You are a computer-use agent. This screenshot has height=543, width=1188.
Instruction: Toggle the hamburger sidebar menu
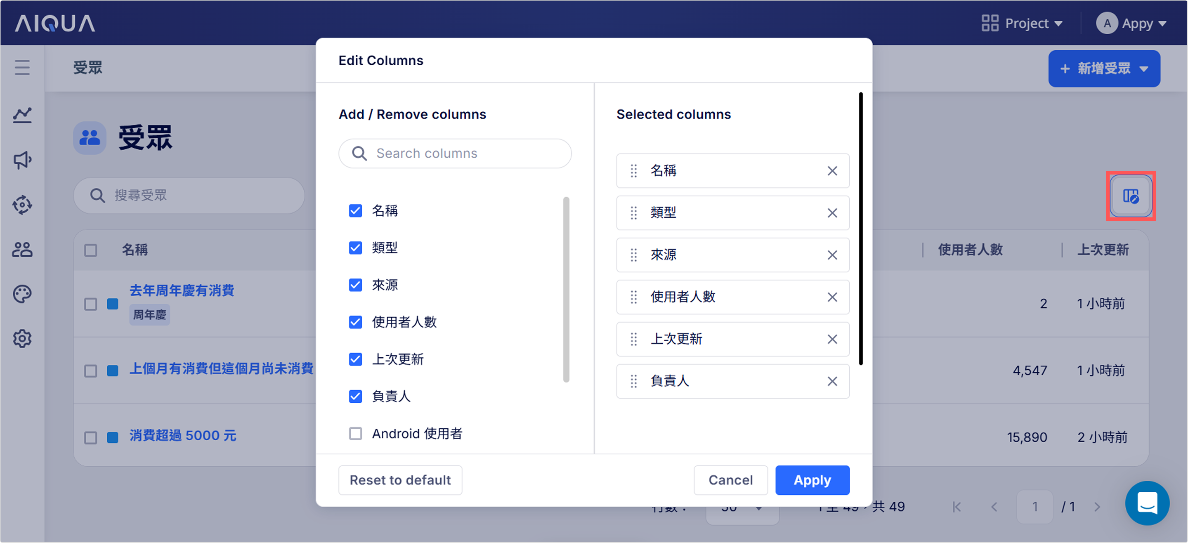[22, 67]
